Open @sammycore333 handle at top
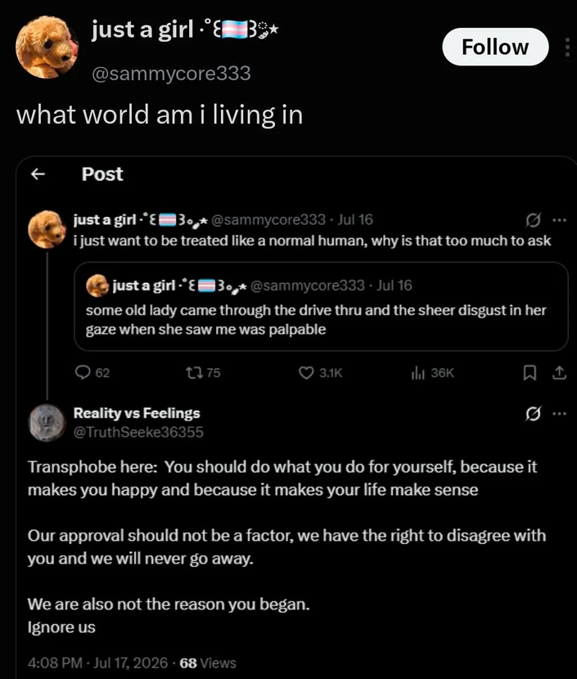Viewport: 577px width, 679px height. pos(171,73)
